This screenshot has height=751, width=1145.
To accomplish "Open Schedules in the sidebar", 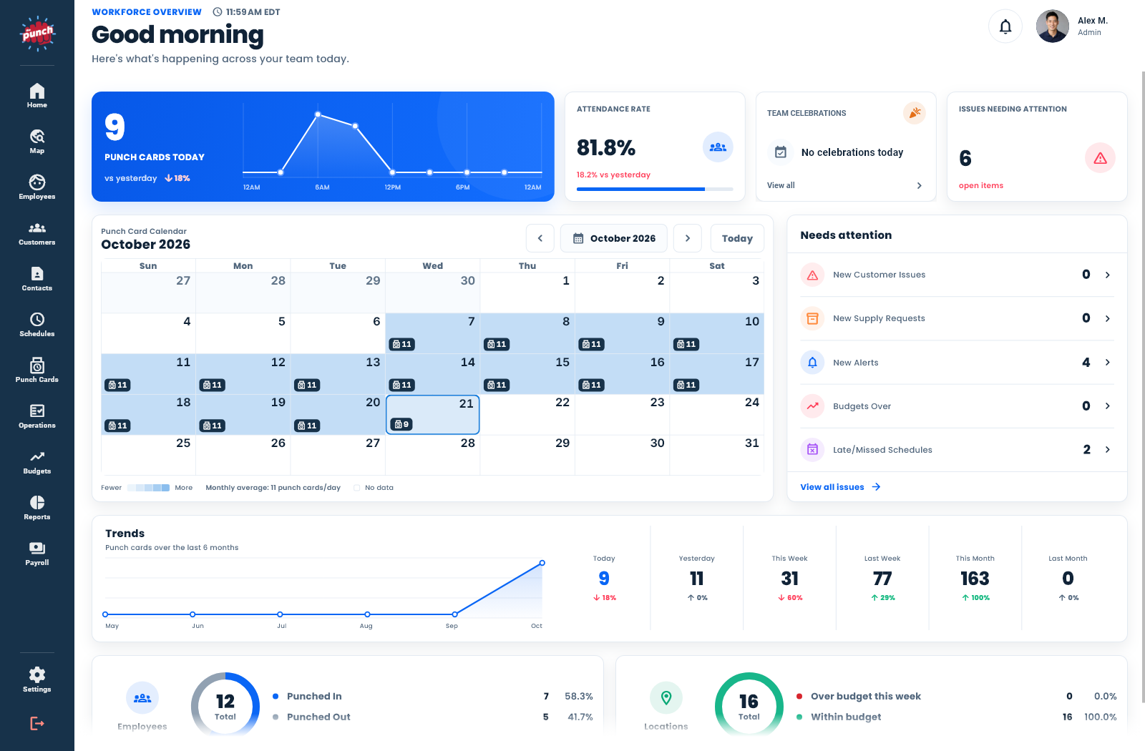I will [x=37, y=324].
